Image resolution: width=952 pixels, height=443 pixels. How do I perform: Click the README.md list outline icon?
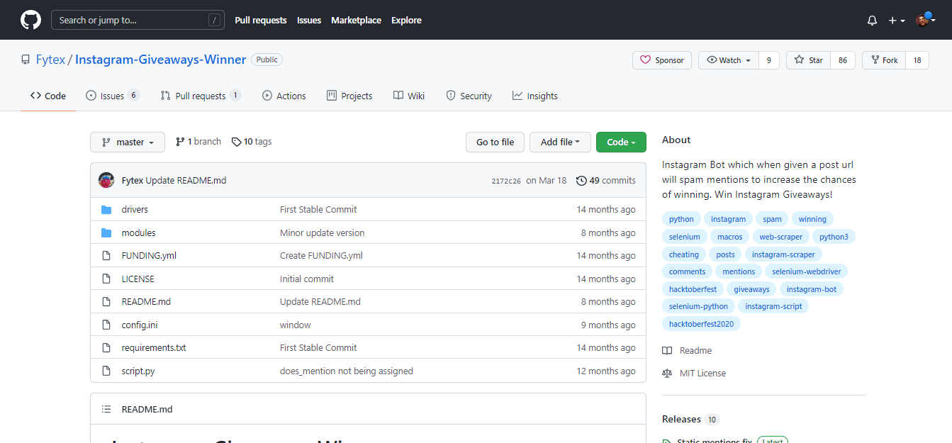[106, 409]
